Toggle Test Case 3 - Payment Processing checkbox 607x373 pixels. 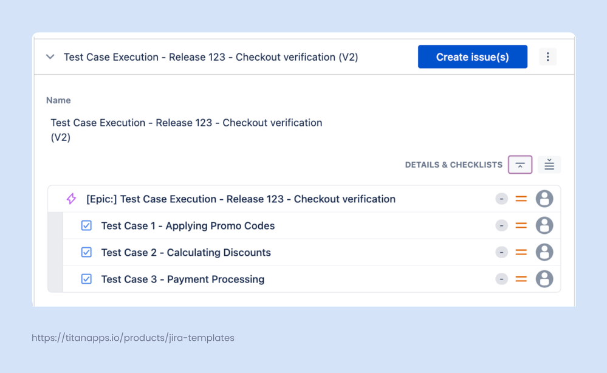(x=86, y=279)
